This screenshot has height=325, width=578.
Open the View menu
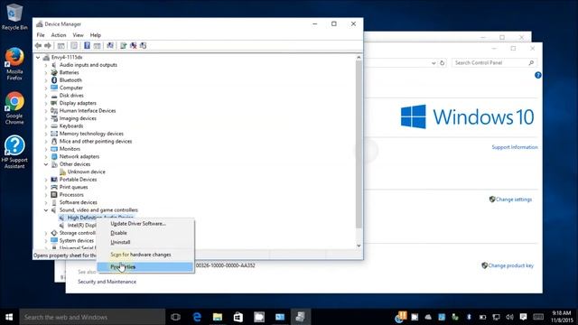click(x=78, y=35)
